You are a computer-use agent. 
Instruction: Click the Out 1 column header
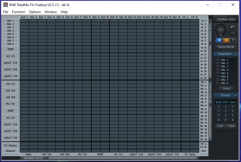pyautogui.click(x=24, y=17)
